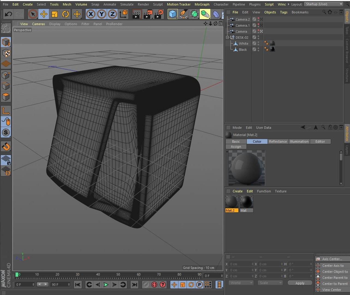
Task: Activate the Scale tool
Action: tap(55, 14)
